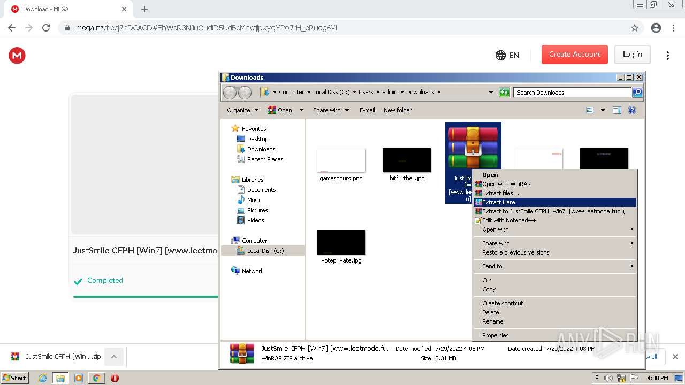
Task: Choose Open with WinRAR
Action: 554,184
